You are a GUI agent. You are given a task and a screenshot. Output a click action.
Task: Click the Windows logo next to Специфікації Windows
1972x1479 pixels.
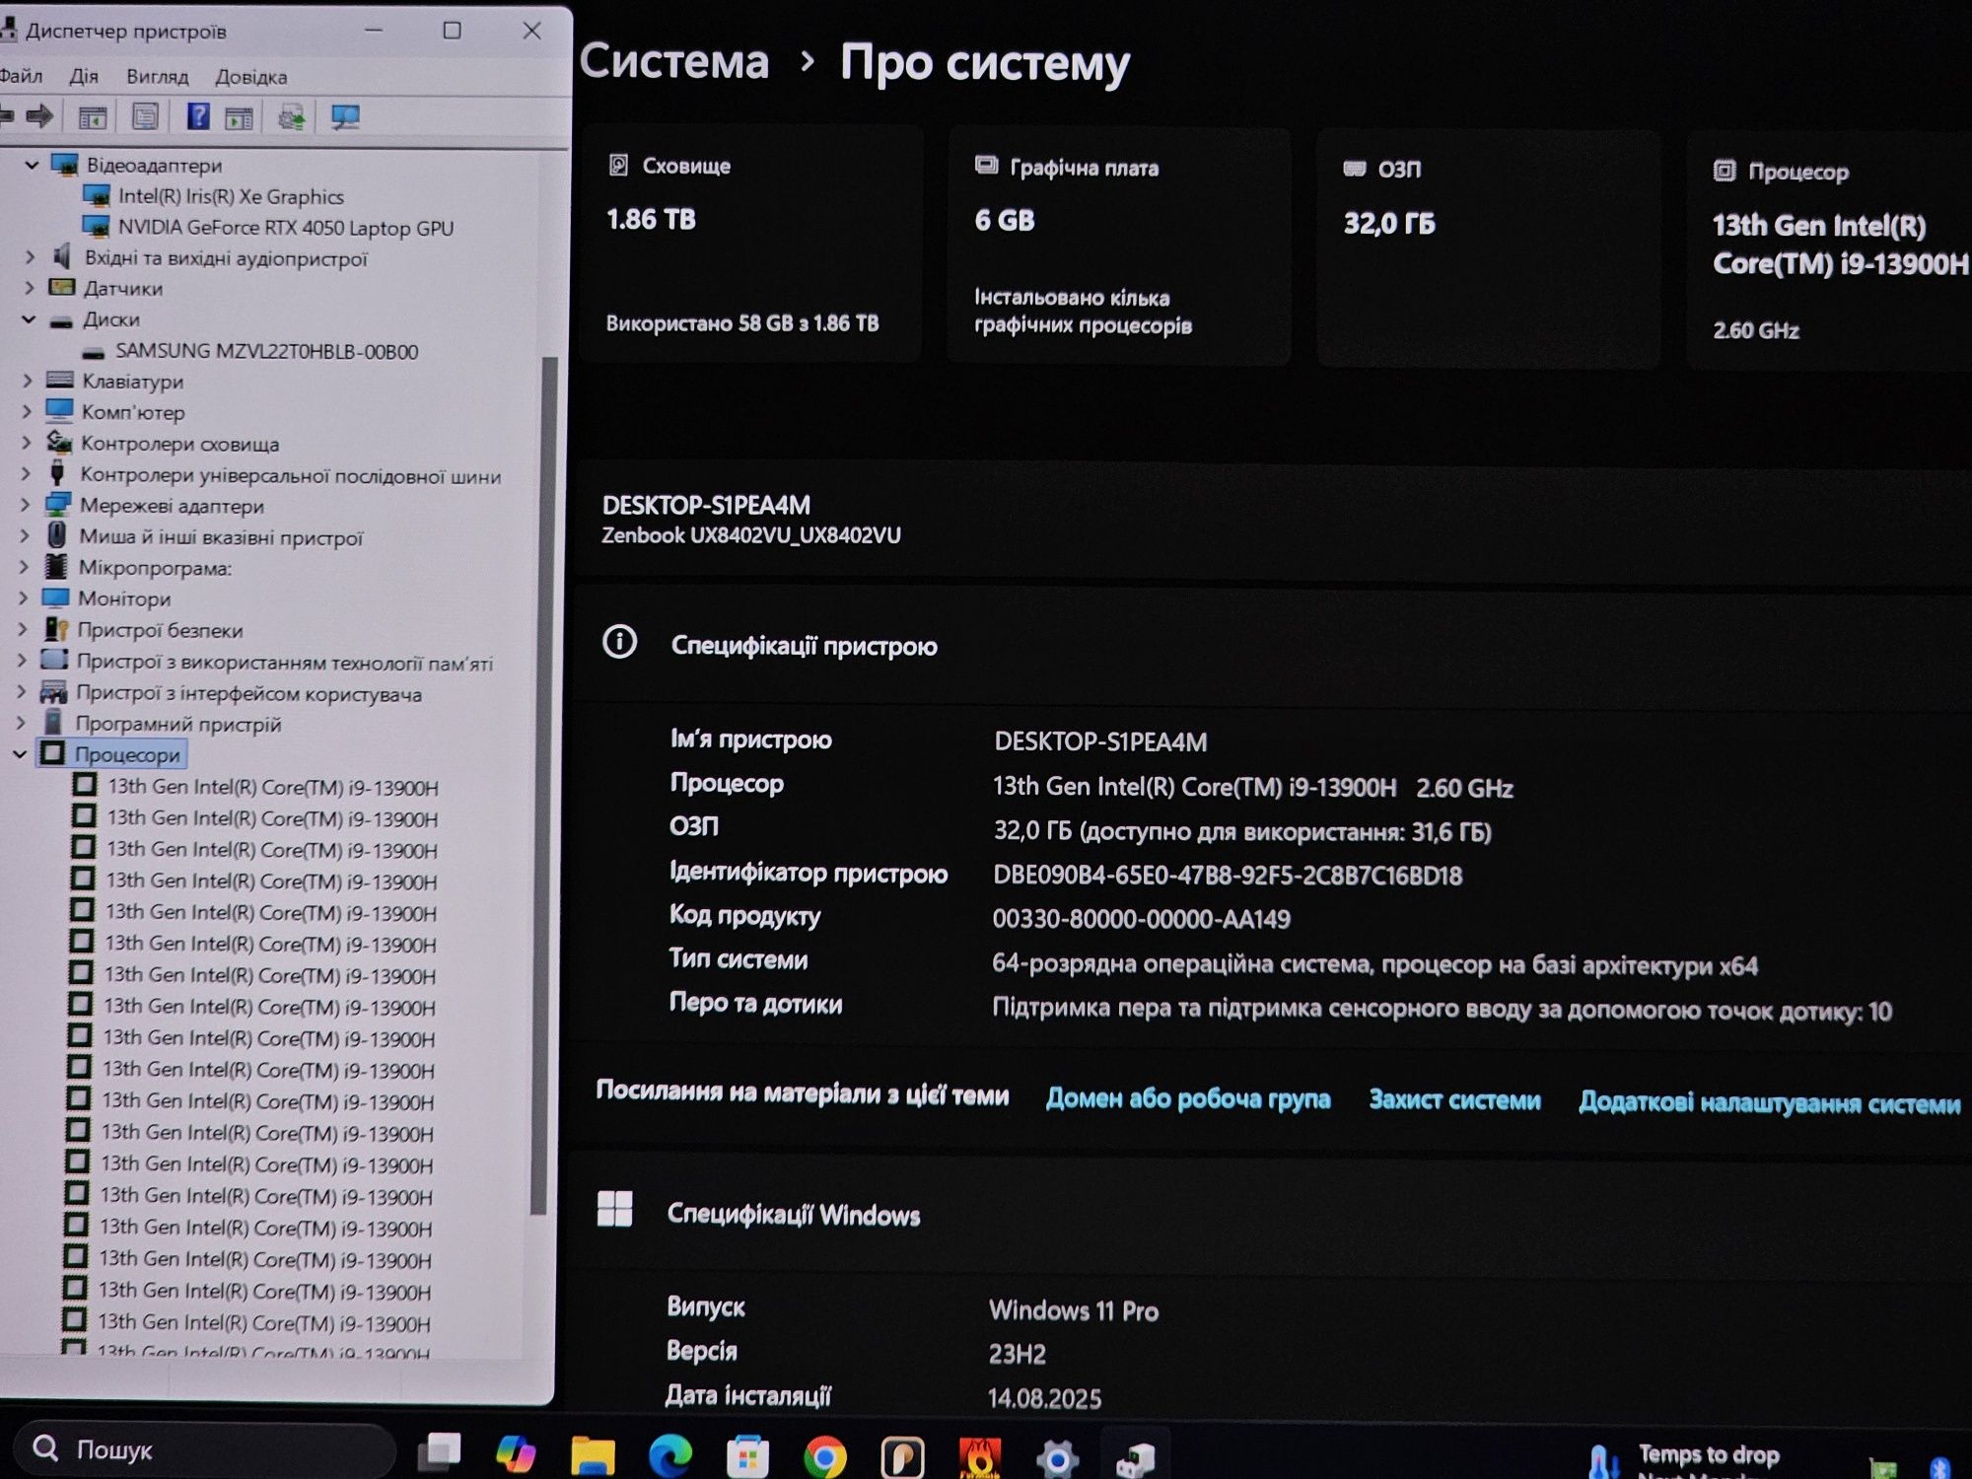614,1209
